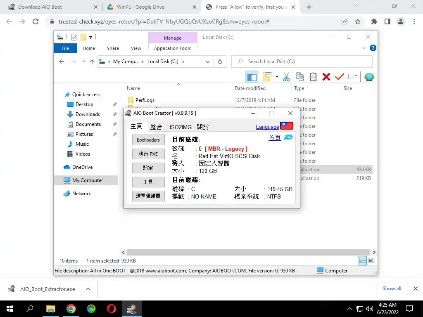Open the Application Tools tab

tap(172, 48)
